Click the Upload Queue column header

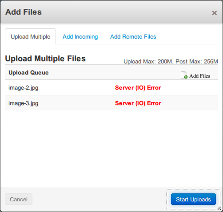point(28,73)
